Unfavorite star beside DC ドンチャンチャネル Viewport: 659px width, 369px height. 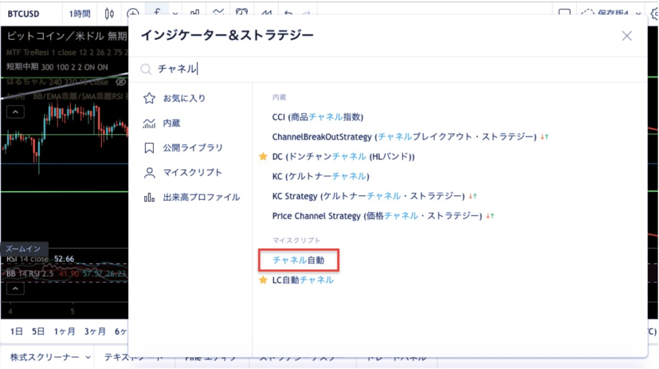263,157
